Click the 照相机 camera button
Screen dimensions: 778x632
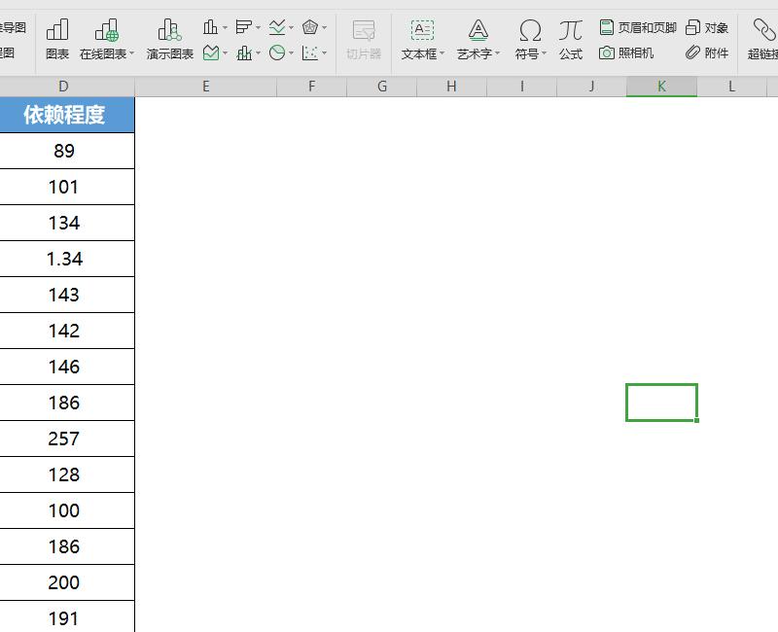pos(626,53)
